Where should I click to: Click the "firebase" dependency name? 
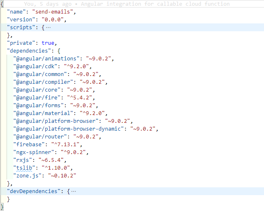tap(29, 144)
